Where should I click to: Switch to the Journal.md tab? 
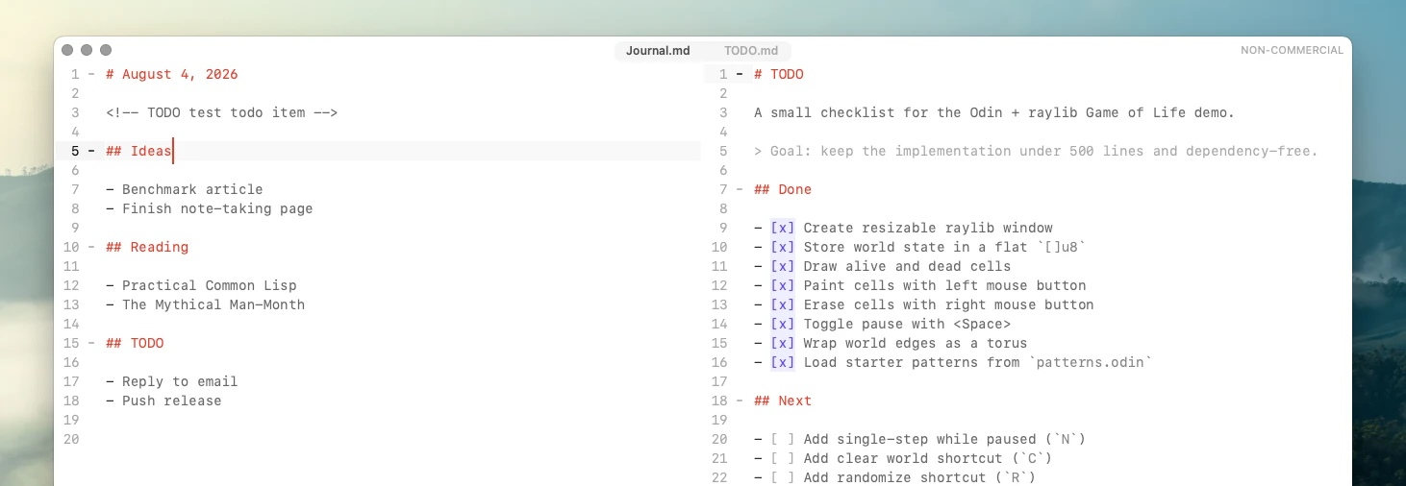658,50
